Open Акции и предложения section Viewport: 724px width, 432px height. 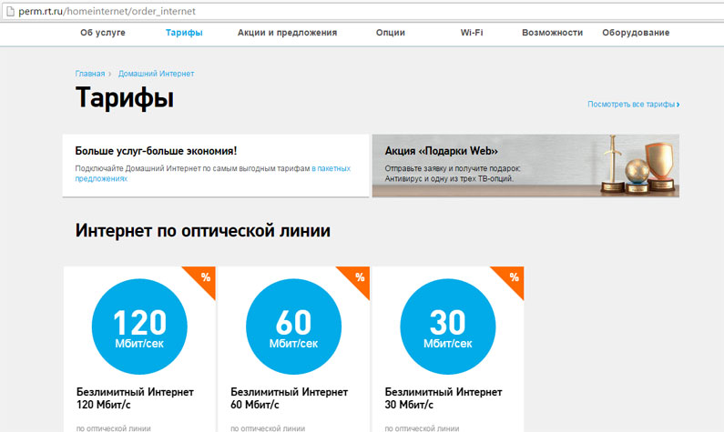287,33
